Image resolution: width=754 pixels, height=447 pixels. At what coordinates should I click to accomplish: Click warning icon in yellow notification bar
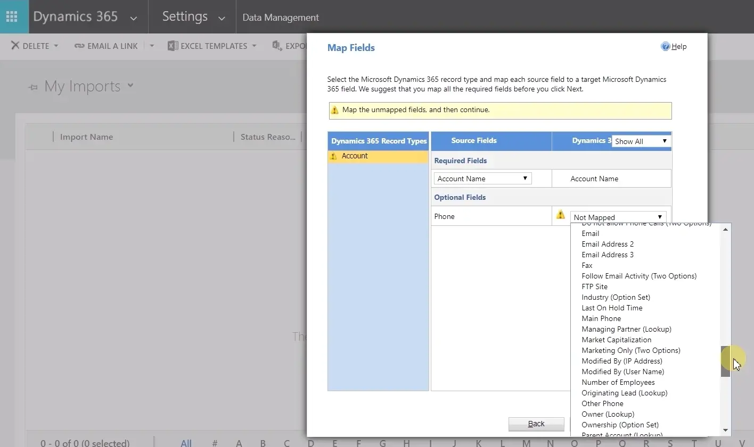tap(335, 111)
